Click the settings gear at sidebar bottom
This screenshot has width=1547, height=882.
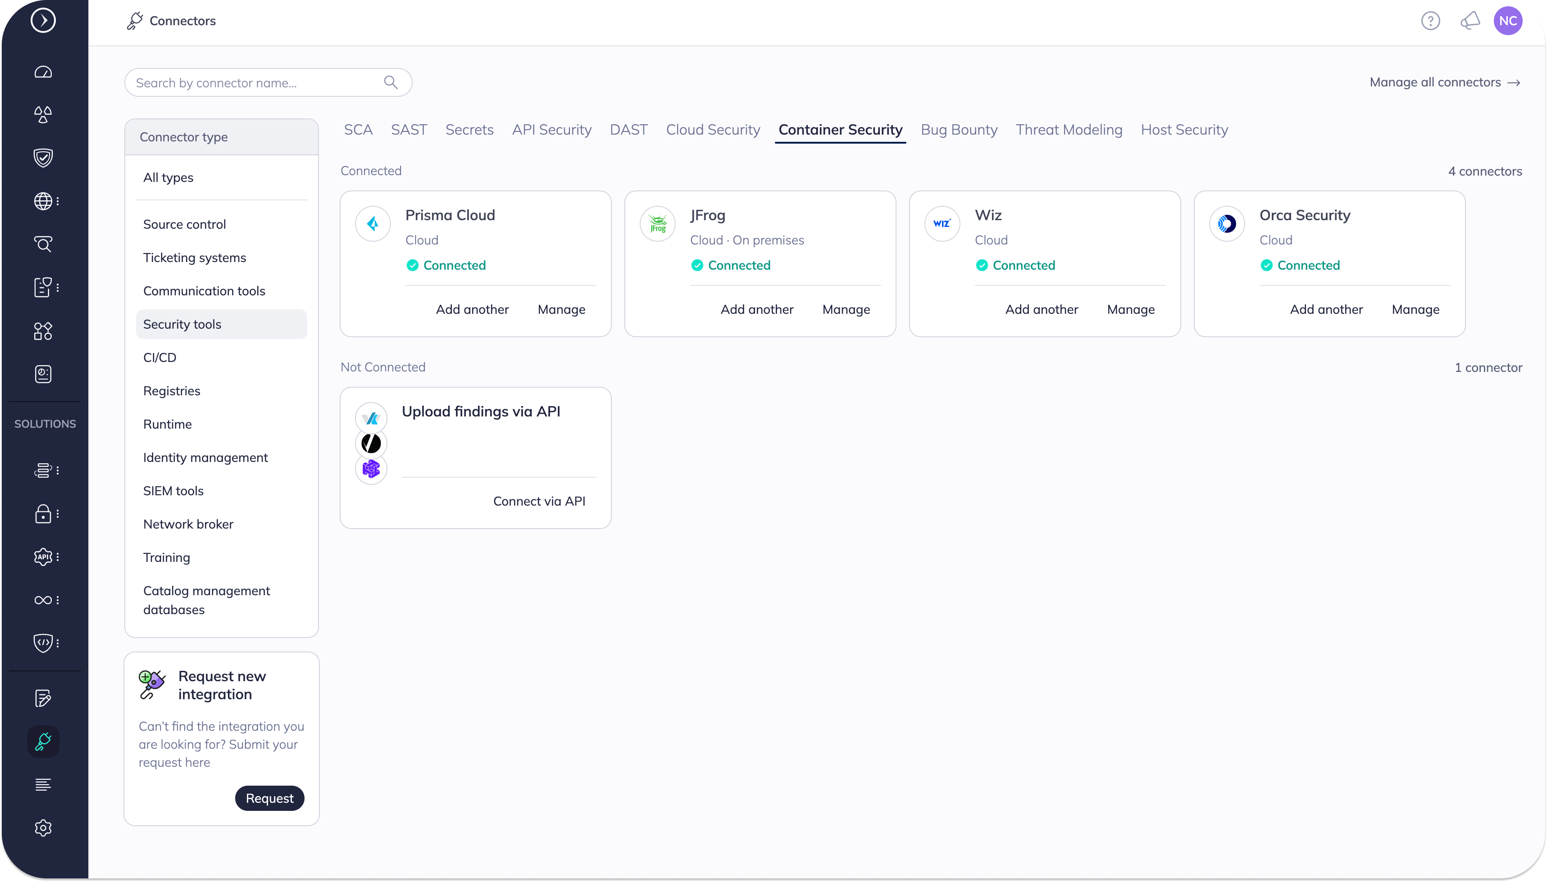pyautogui.click(x=43, y=828)
